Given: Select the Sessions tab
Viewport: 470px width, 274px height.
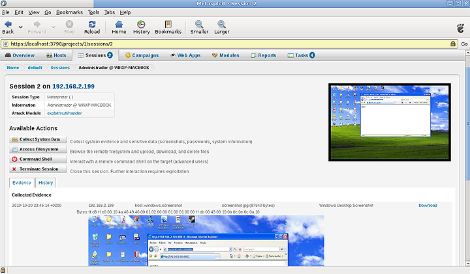Looking at the screenshot, I should click(95, 55).
